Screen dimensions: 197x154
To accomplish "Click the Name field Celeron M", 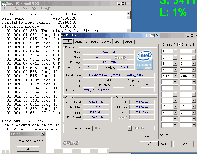I will pyautogui.click(x=109, y=52).
